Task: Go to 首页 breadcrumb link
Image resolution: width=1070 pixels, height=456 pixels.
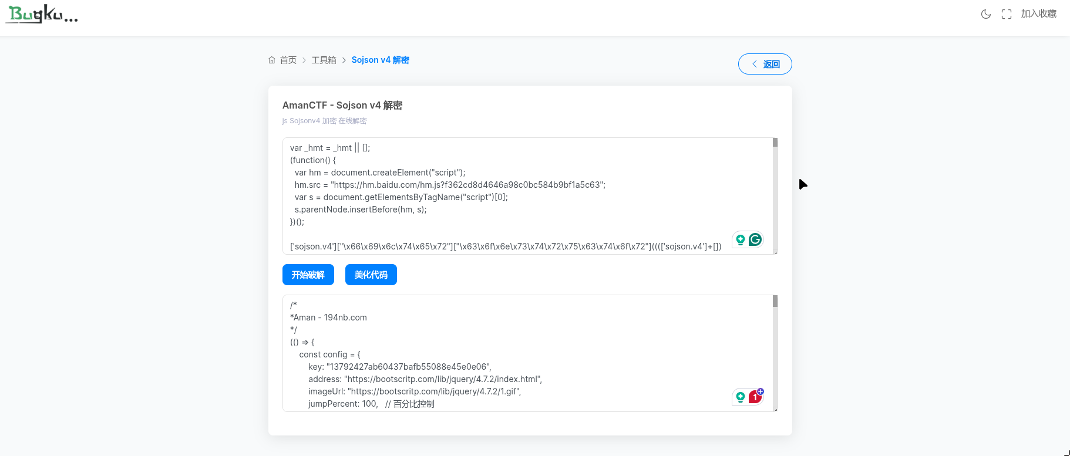Action: [288, 60]
